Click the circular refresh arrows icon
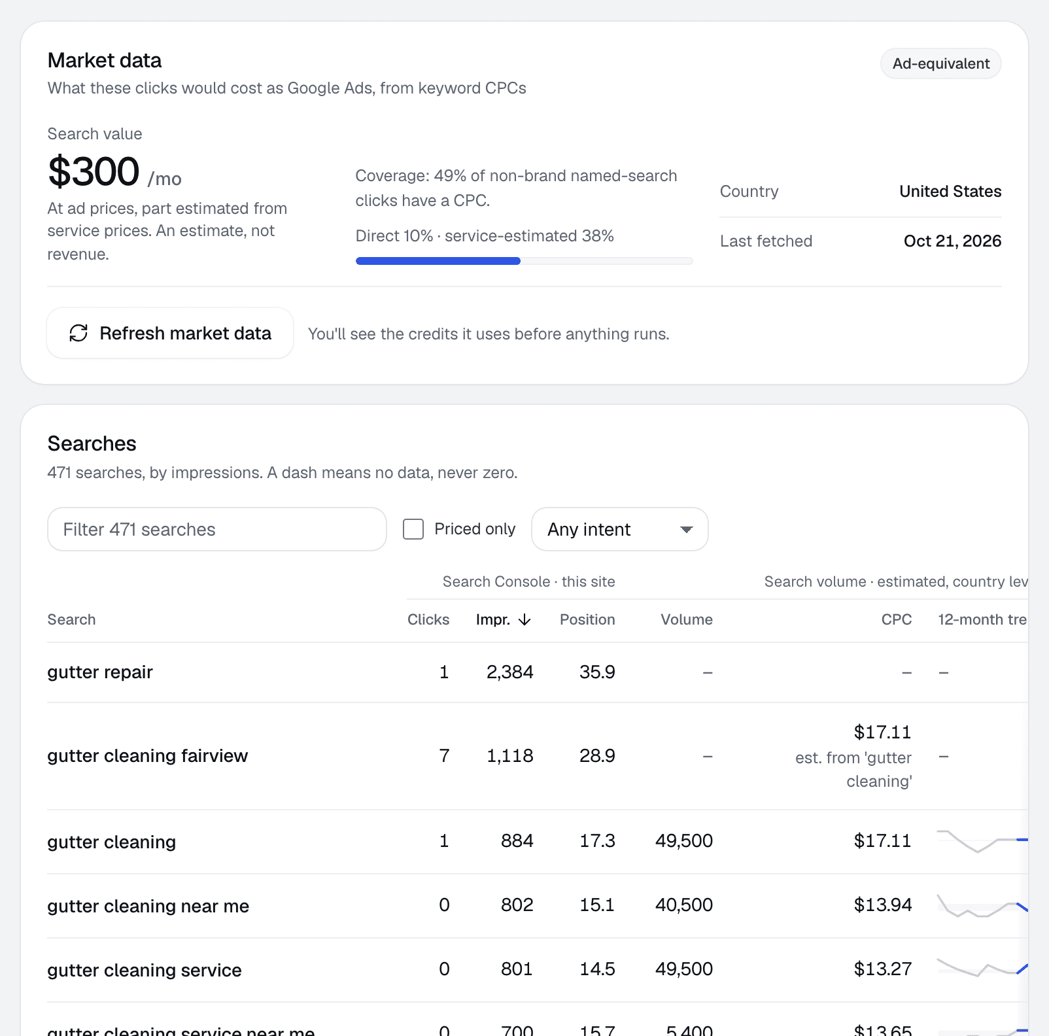1049x1036 pixels. pos(78,333)
